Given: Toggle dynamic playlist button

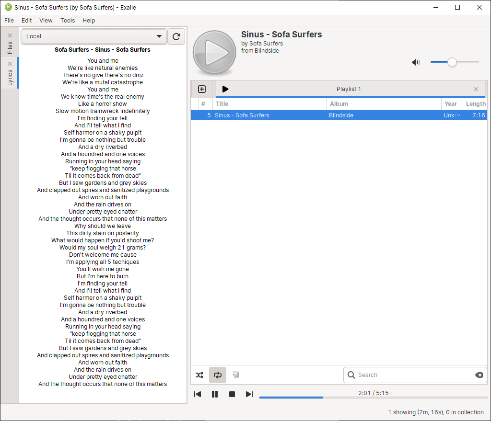Looking at the screenshot, I should coord(236,375).
